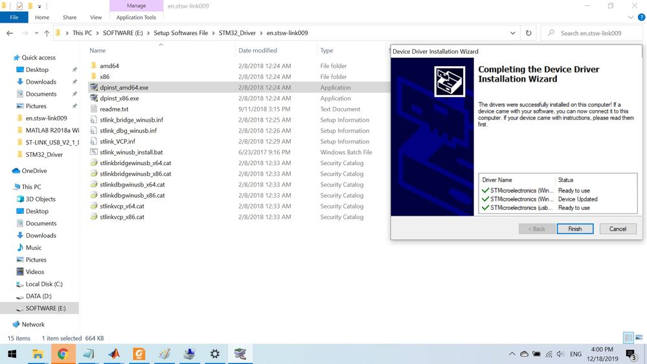
Task: Open the View ribbon tab
Action: click(x=96, y=17)
